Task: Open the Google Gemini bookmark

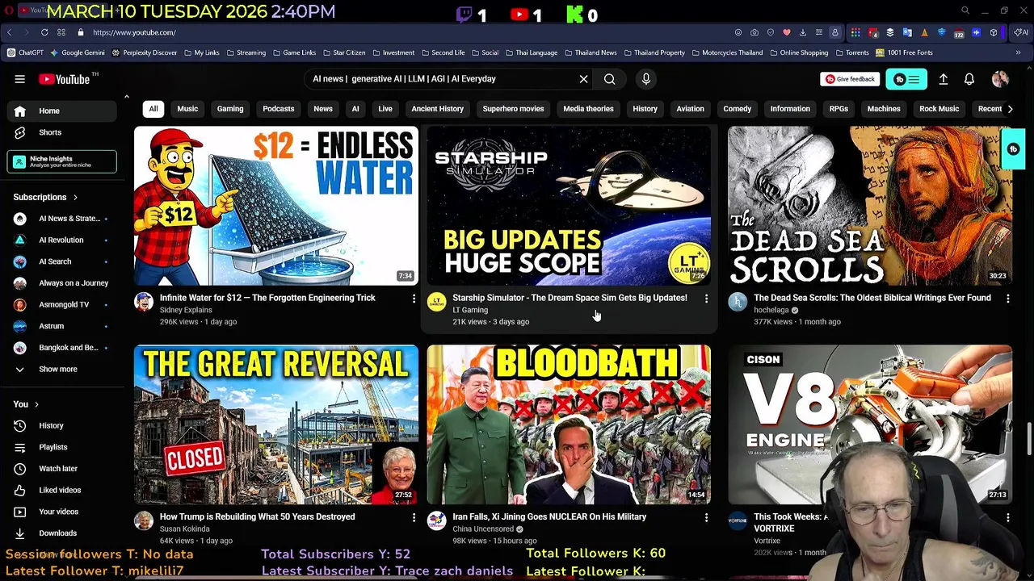Action: coord(78,52)
